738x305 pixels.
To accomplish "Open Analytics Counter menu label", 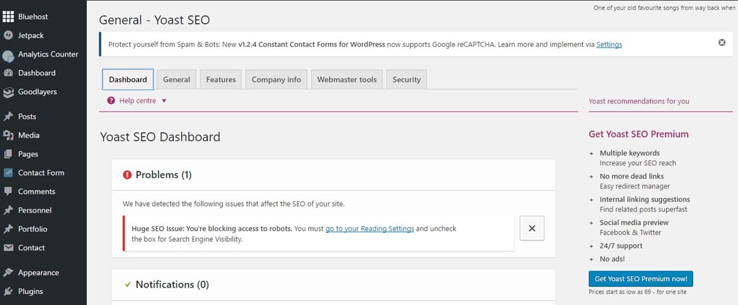I will click(x=48, y=54).
